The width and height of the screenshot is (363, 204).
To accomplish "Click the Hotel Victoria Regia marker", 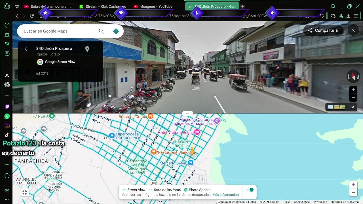I will click(197, 132).
